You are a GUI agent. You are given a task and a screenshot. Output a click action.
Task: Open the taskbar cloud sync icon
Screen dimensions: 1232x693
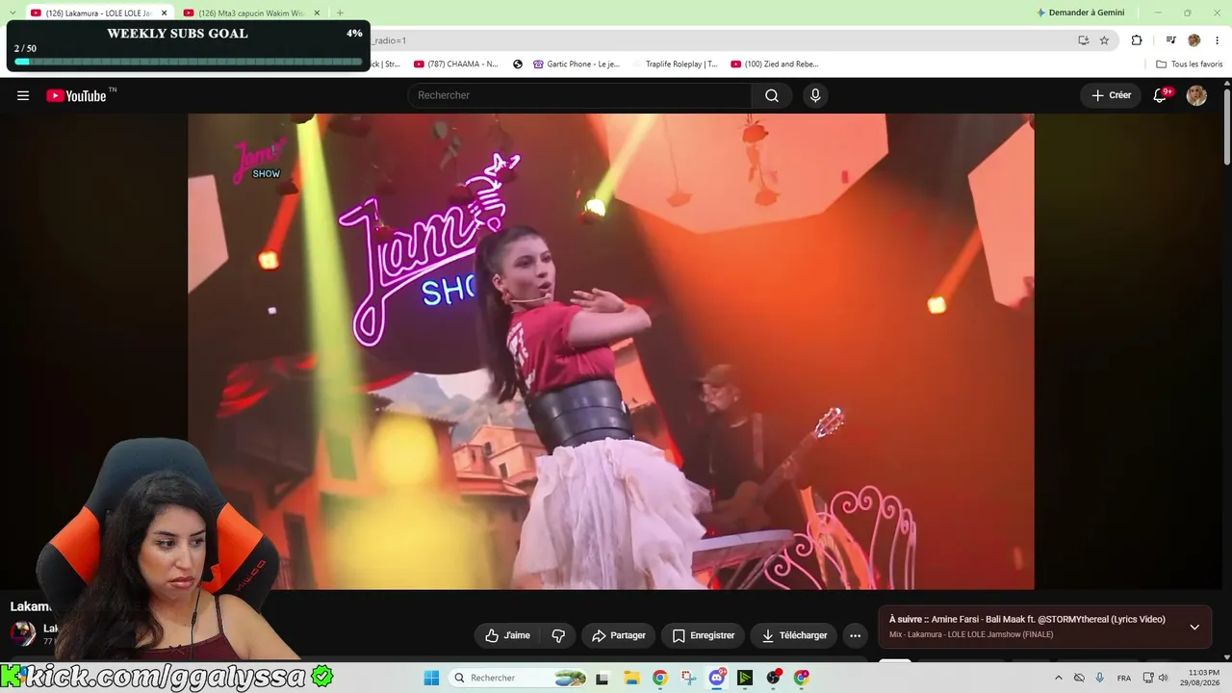(x=1079, y=678)
